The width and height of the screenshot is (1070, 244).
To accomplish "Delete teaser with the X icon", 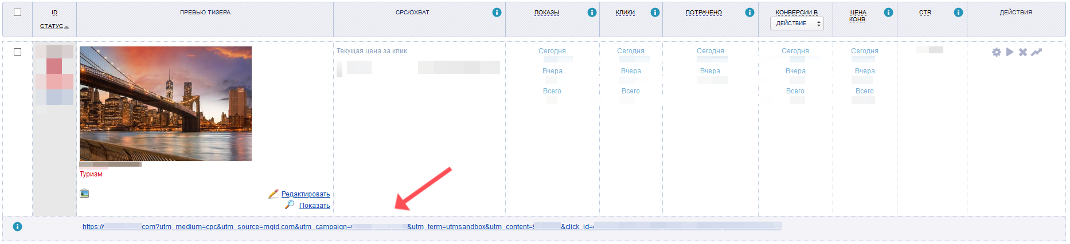I will 1023,52.
